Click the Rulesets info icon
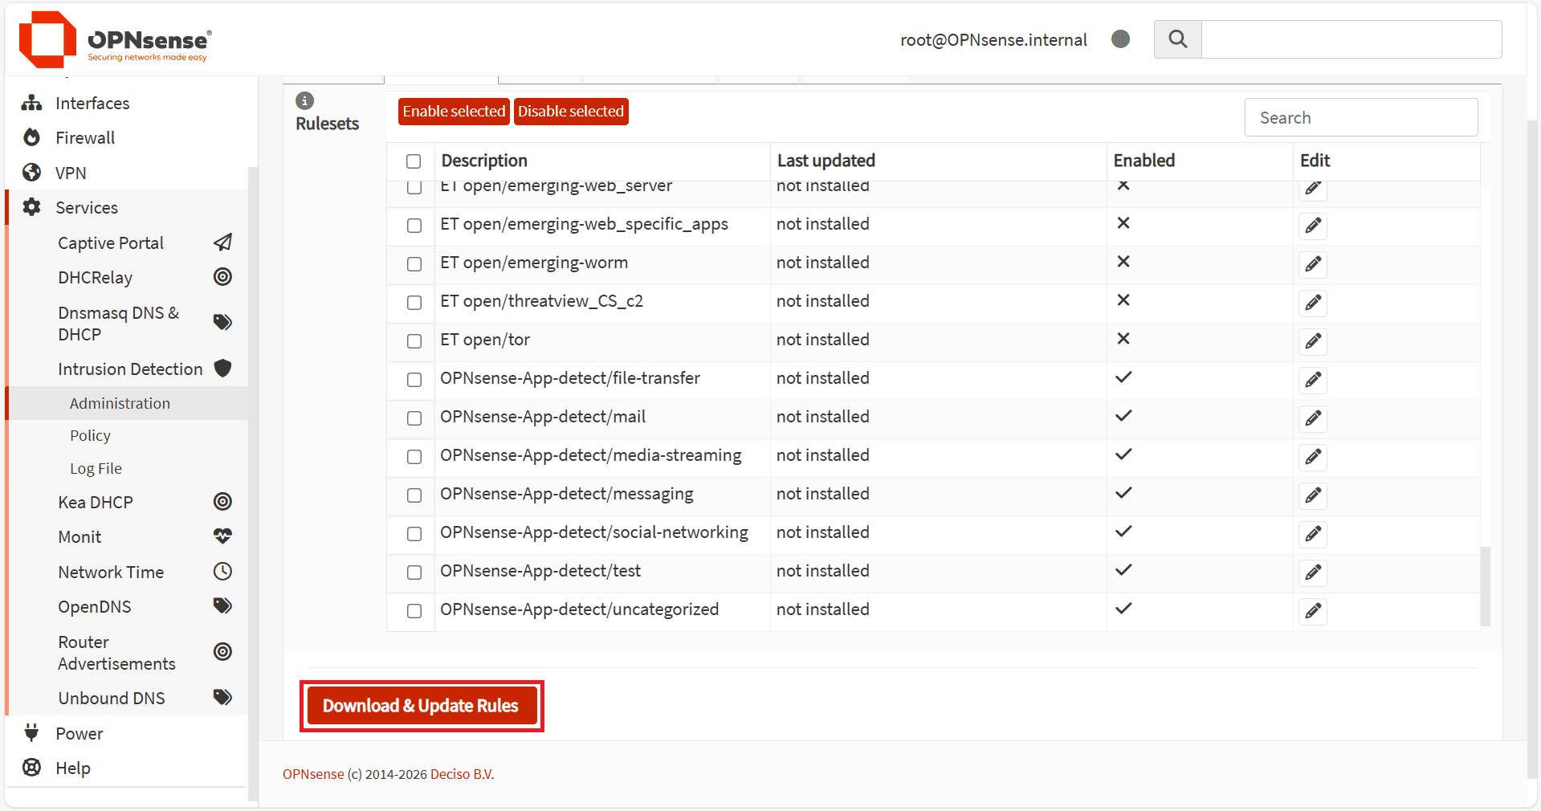The width and height of the screenshot is (1541, 811). point(304,100)
